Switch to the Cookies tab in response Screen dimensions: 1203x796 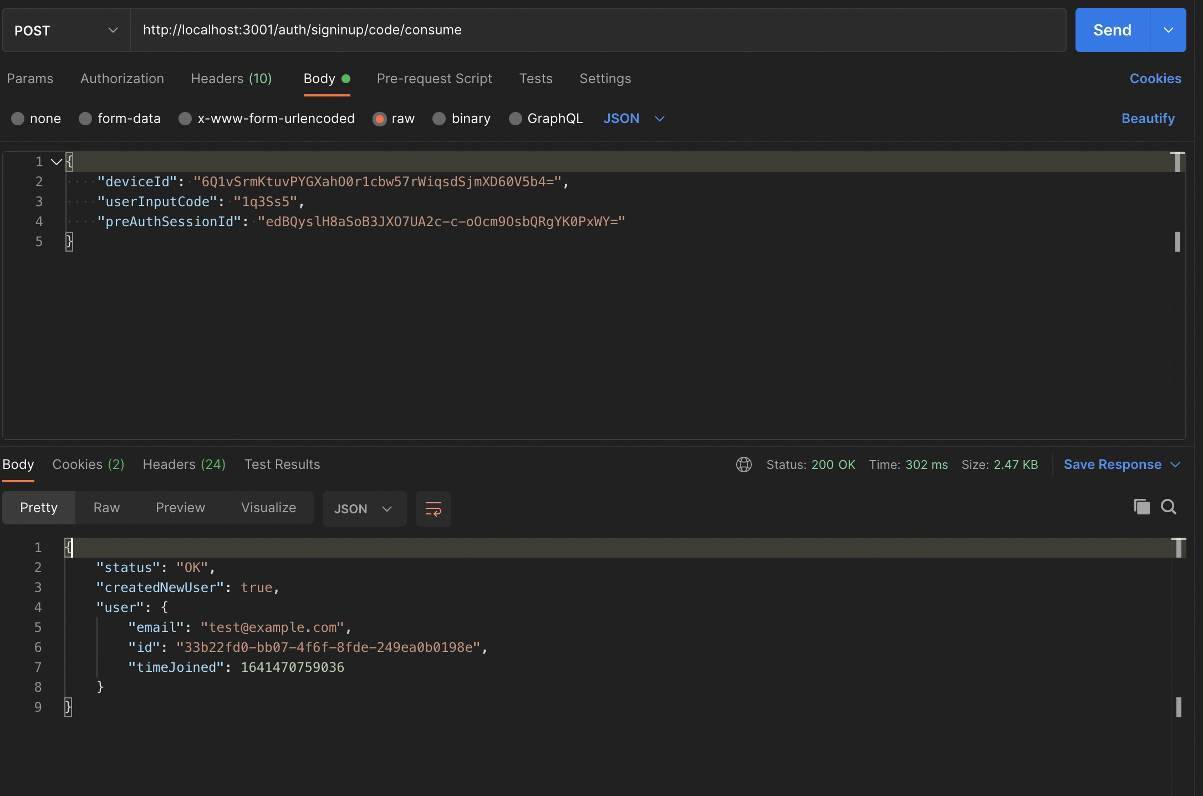pyautogui.click(x=88, y=464)
